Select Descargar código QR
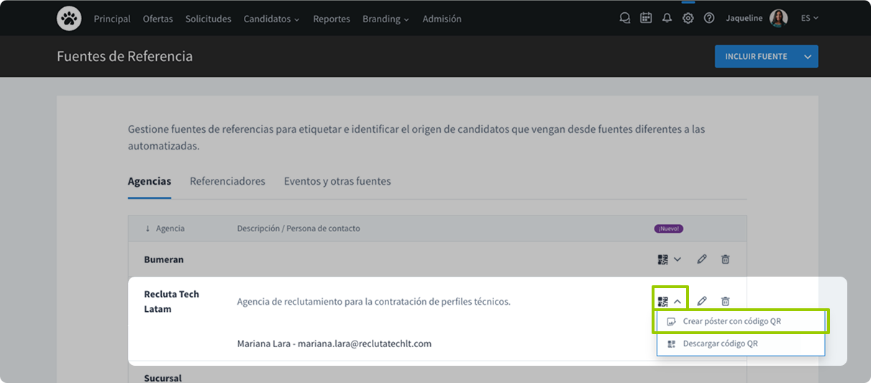This screenshot has width=871, height=383. point(741,343)
